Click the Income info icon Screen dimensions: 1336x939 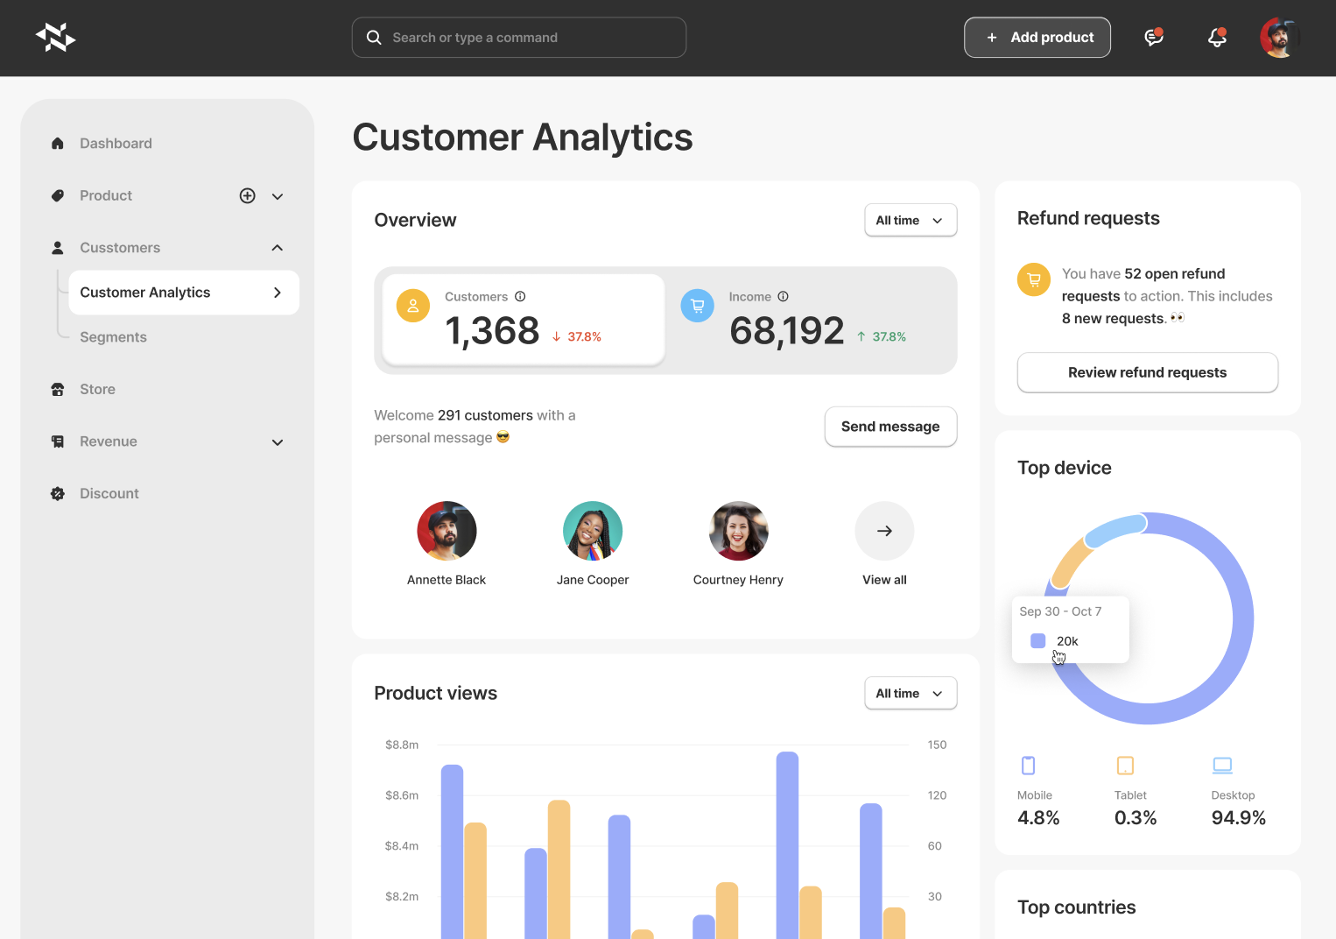click(784, 297)
